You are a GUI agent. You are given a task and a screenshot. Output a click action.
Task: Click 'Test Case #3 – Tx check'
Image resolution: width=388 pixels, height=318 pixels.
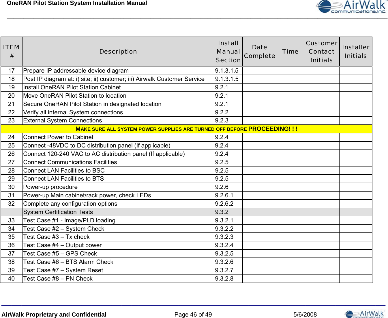[57, 237]
